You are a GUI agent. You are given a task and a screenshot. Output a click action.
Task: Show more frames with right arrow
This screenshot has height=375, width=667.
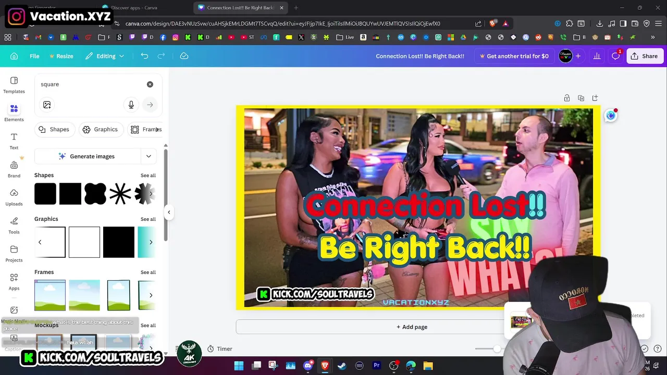151,295
